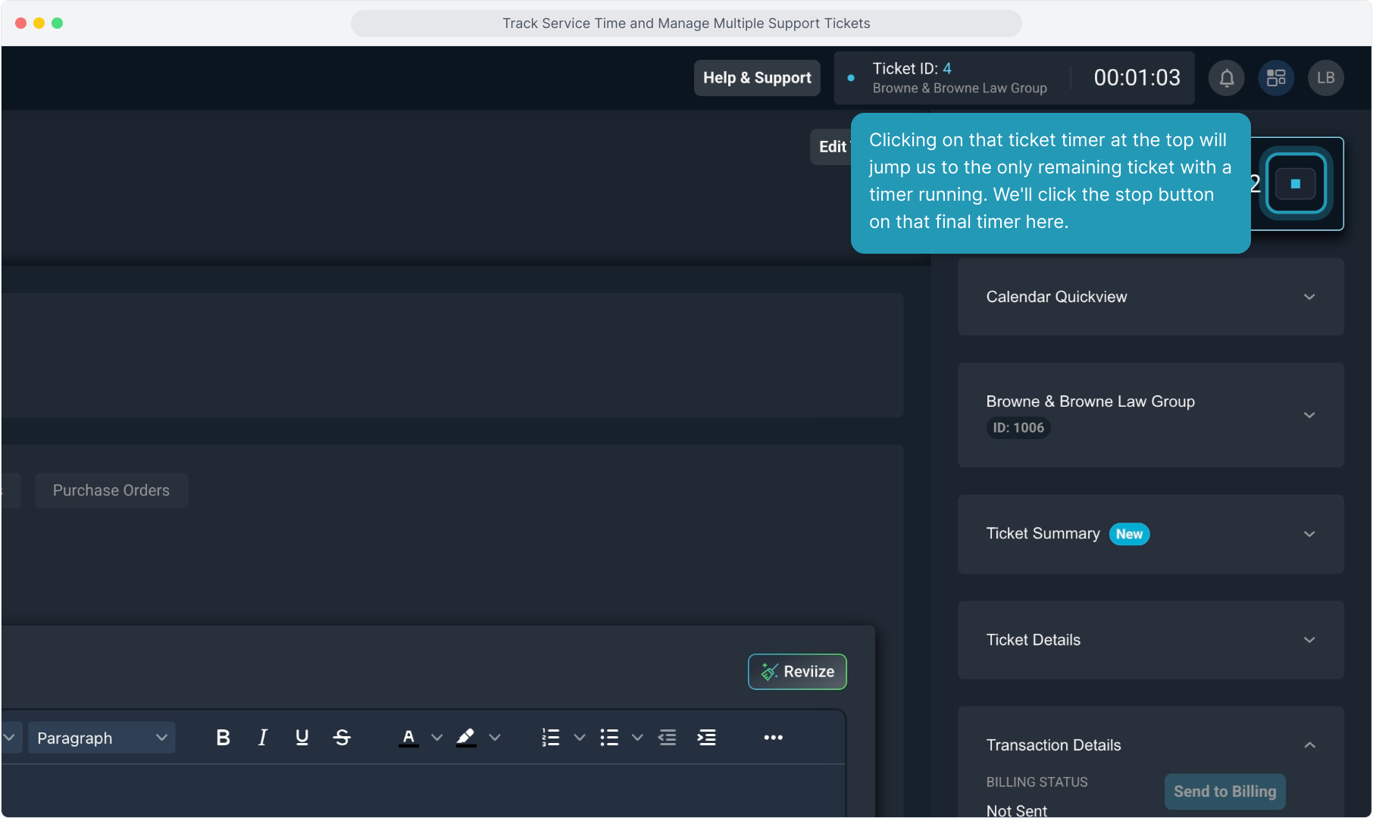Open the notifications bell
The height and width of the screenshot is (818, 1373).
[x=1226, y=78]
